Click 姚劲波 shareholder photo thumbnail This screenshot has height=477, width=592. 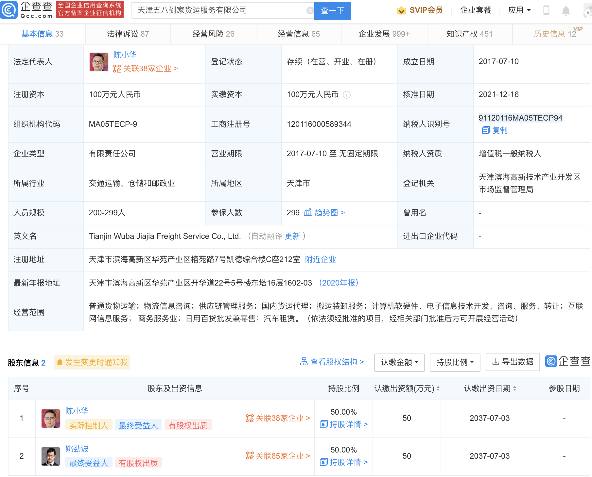click(50, 456)
